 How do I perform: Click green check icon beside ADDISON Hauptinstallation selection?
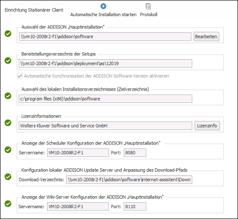point(8,34)
